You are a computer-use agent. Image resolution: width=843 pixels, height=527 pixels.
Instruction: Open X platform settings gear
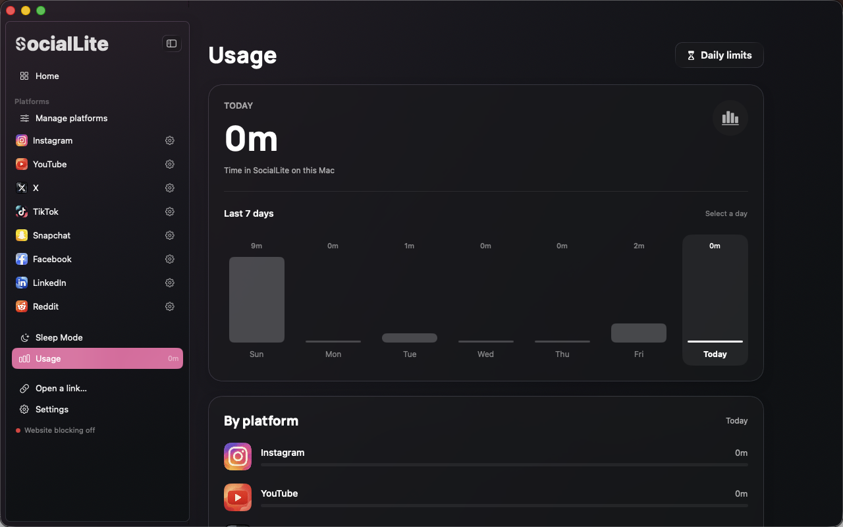coord(170,188)
